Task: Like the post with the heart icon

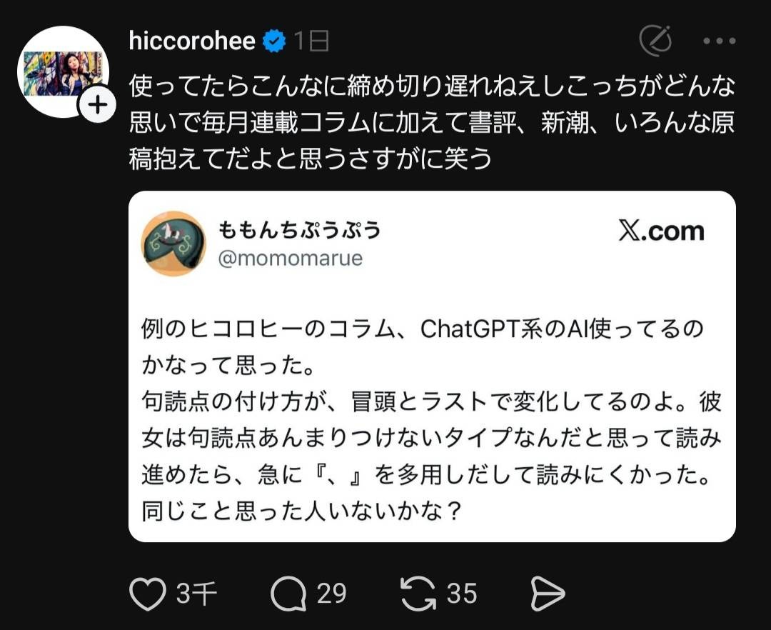Action: [148, 594]
